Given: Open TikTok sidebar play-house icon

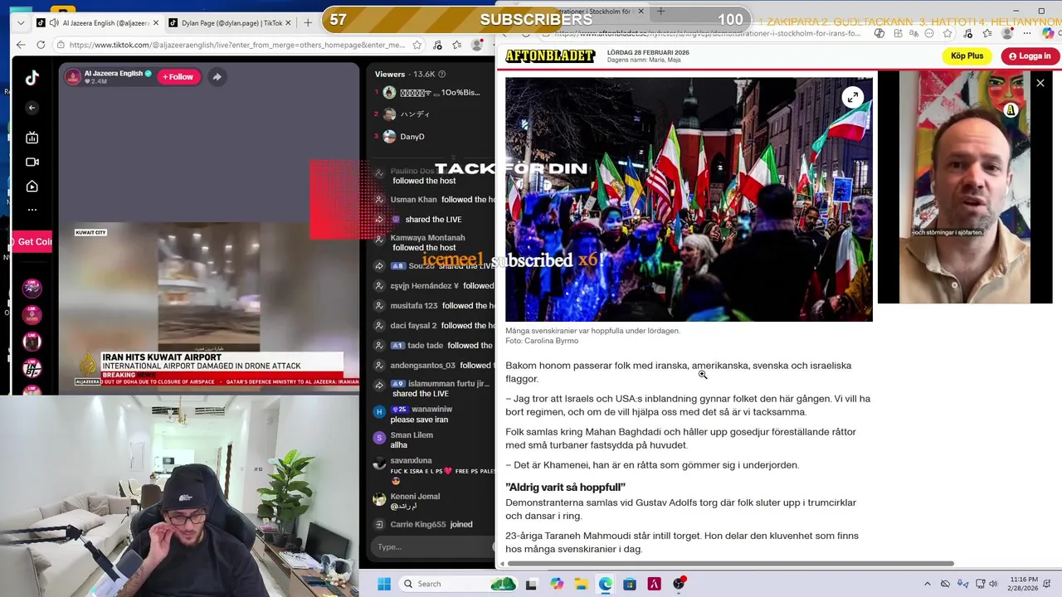Looking at the screenshot, I should [32, 187].
